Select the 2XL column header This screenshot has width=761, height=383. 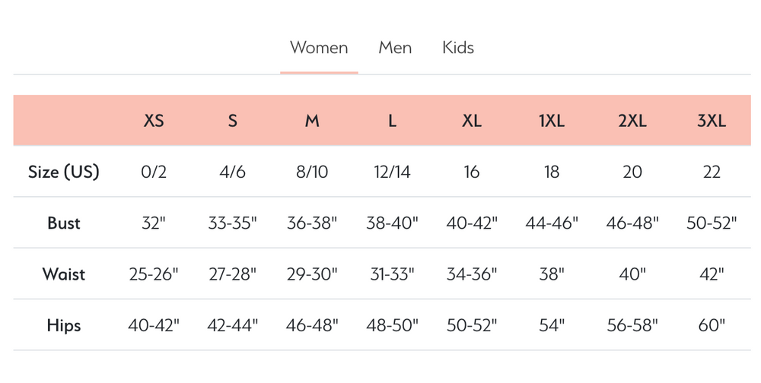point(632,121)
